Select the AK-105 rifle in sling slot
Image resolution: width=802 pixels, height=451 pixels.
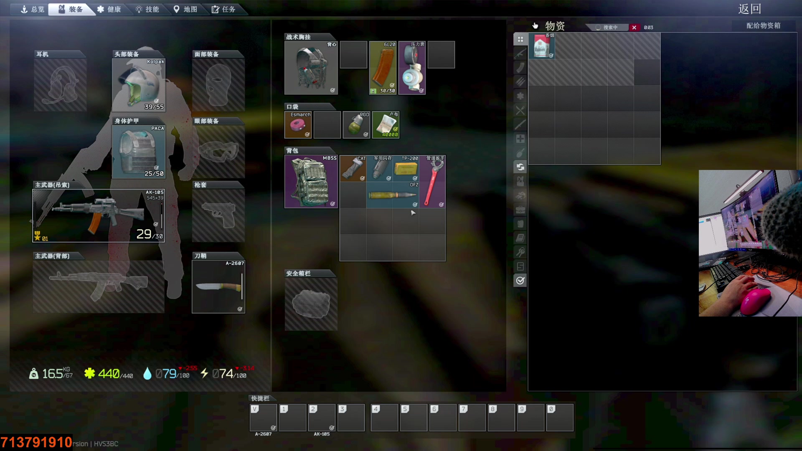point(99,216)
